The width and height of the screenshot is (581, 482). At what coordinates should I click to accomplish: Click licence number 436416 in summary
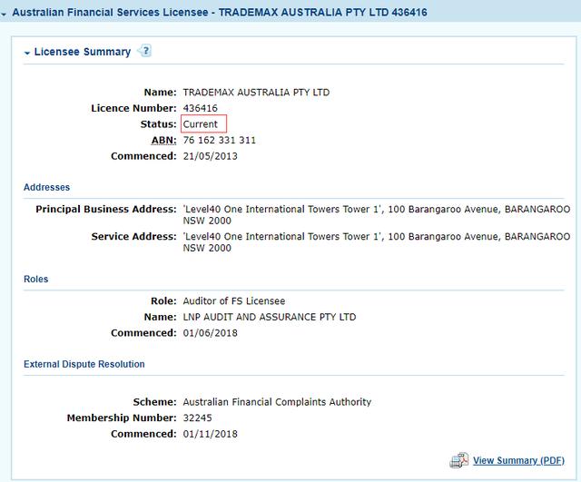200,108
